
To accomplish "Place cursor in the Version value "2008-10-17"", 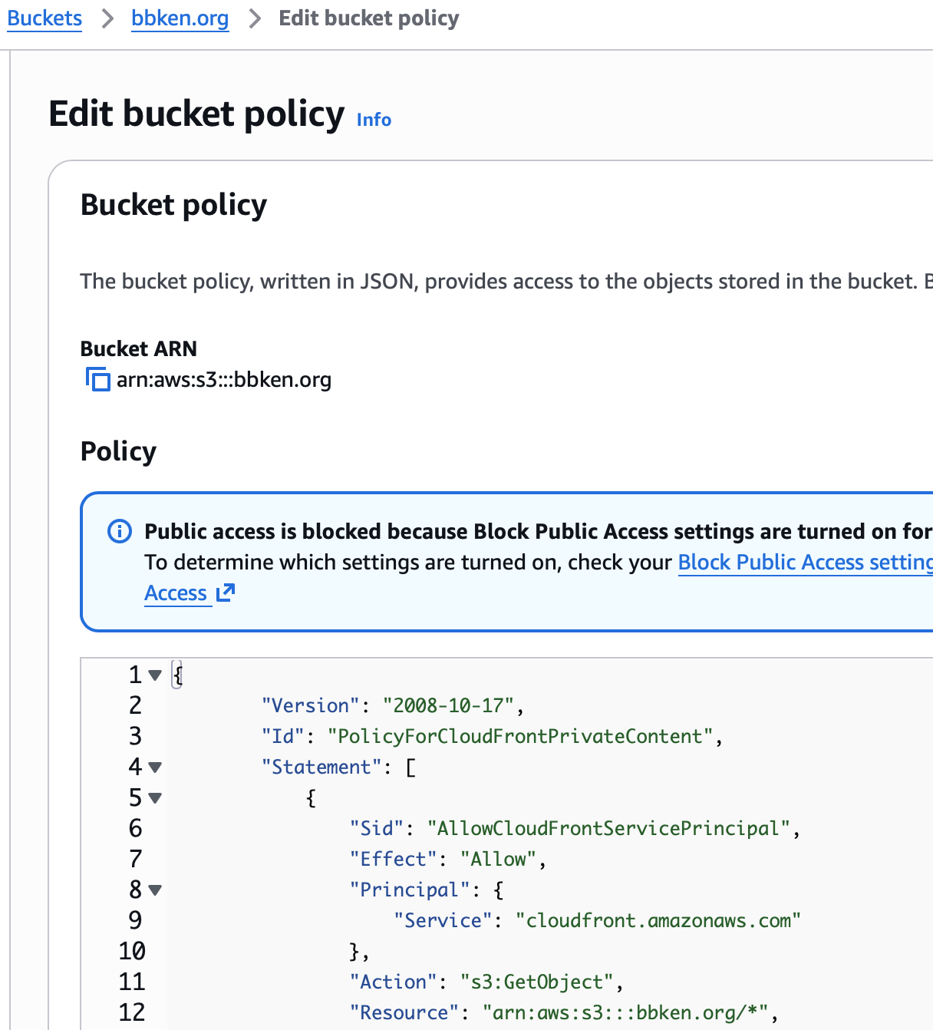I will point(448,705).
